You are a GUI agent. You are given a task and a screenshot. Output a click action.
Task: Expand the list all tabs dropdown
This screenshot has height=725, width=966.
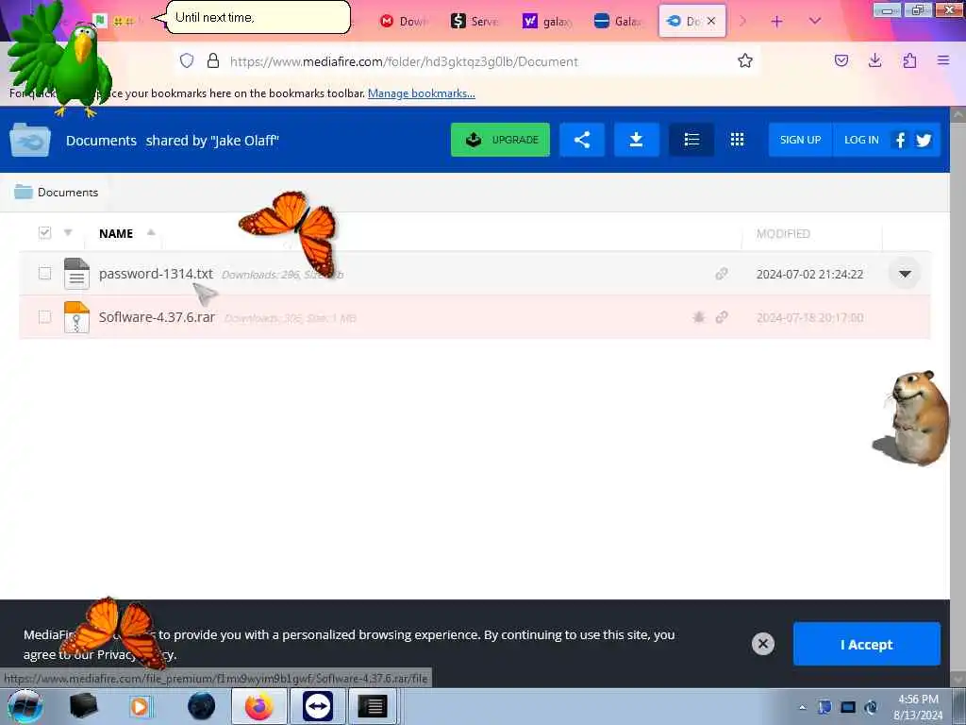pos(815,22)
